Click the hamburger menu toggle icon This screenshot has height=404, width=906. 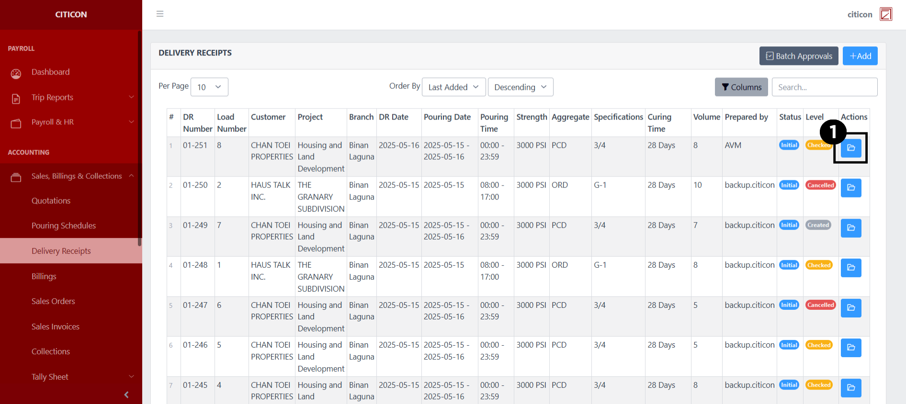[160, 14]
